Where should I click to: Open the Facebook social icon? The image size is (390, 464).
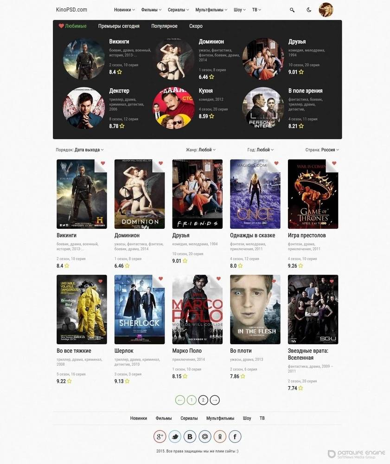coord(235,437)
